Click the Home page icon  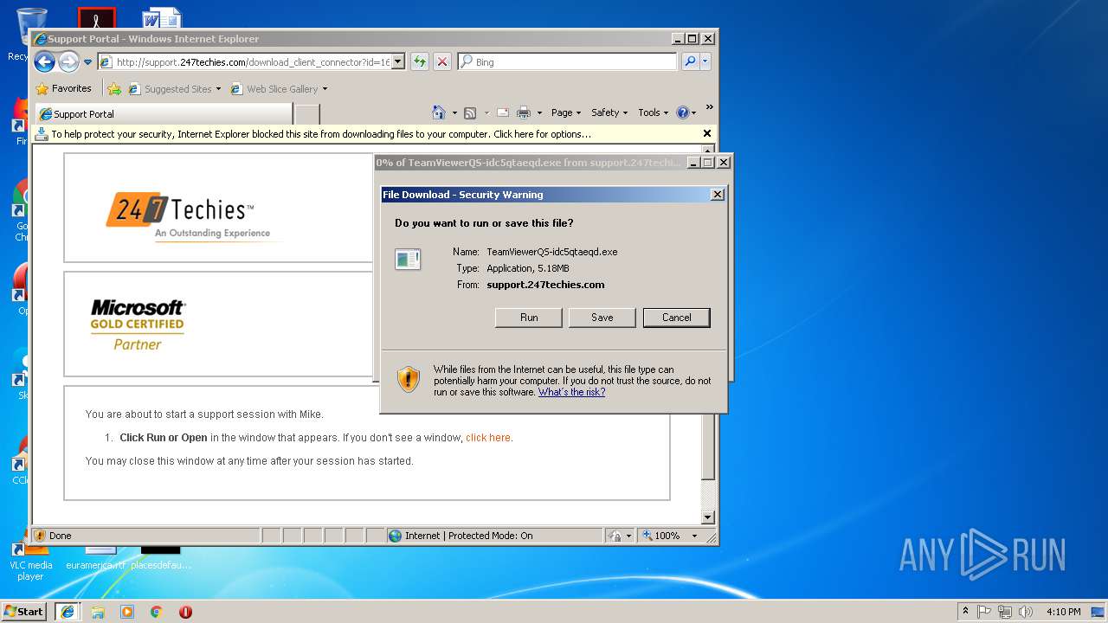[x=439, y=112]
